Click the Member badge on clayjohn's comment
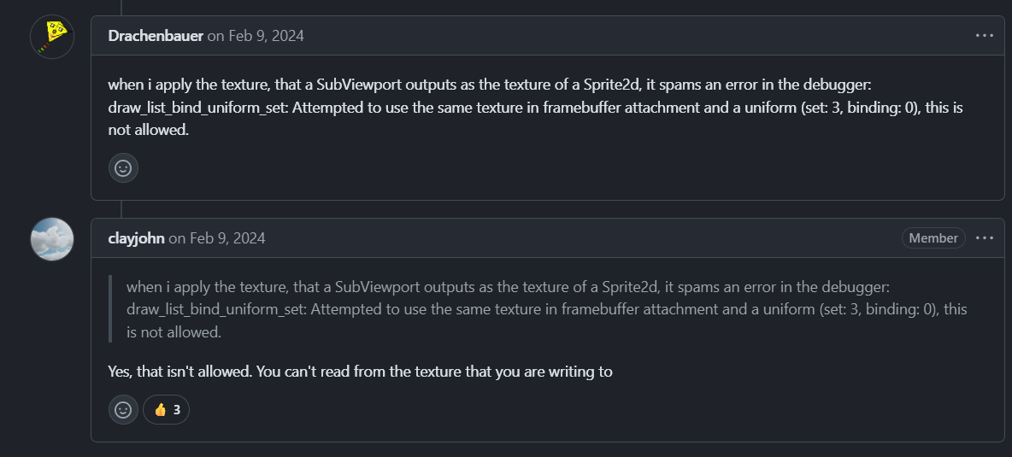1012x457 pixels. (x=933, y=238)
